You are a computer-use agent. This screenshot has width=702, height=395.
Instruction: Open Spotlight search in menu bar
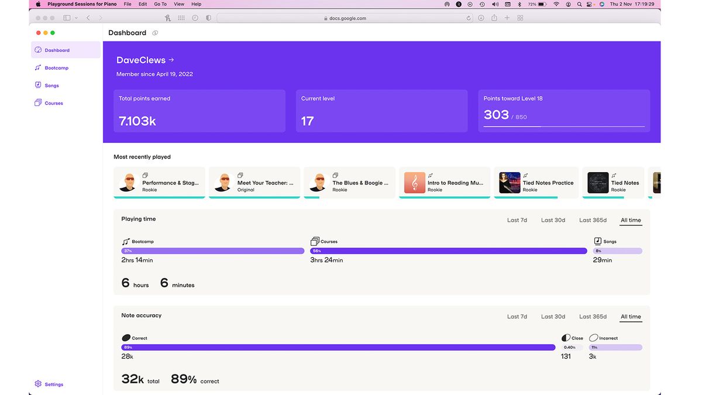pyautogui.click(x=580, y=4)
